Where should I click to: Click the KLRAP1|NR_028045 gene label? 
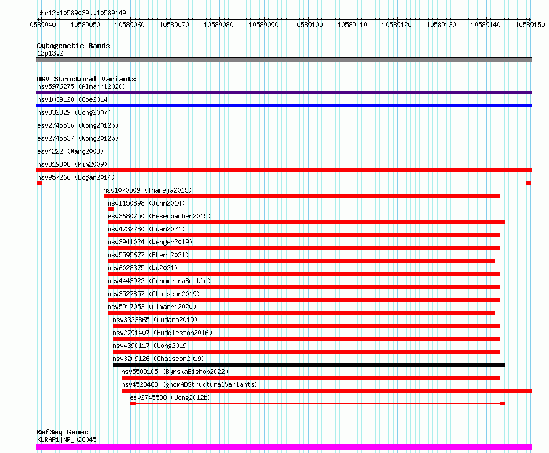67,439
